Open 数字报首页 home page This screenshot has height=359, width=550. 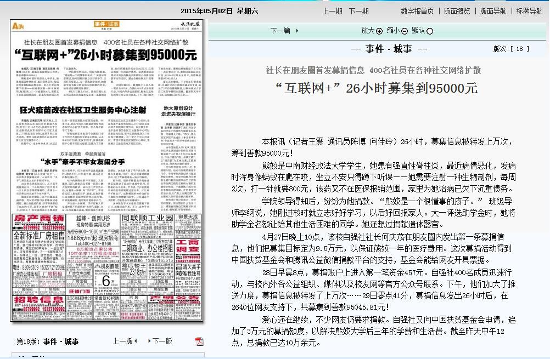[417, 11]
